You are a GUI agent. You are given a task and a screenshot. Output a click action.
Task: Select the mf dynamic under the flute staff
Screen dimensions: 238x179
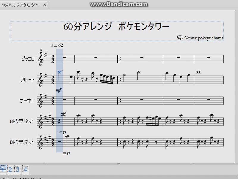coord(59,90)
